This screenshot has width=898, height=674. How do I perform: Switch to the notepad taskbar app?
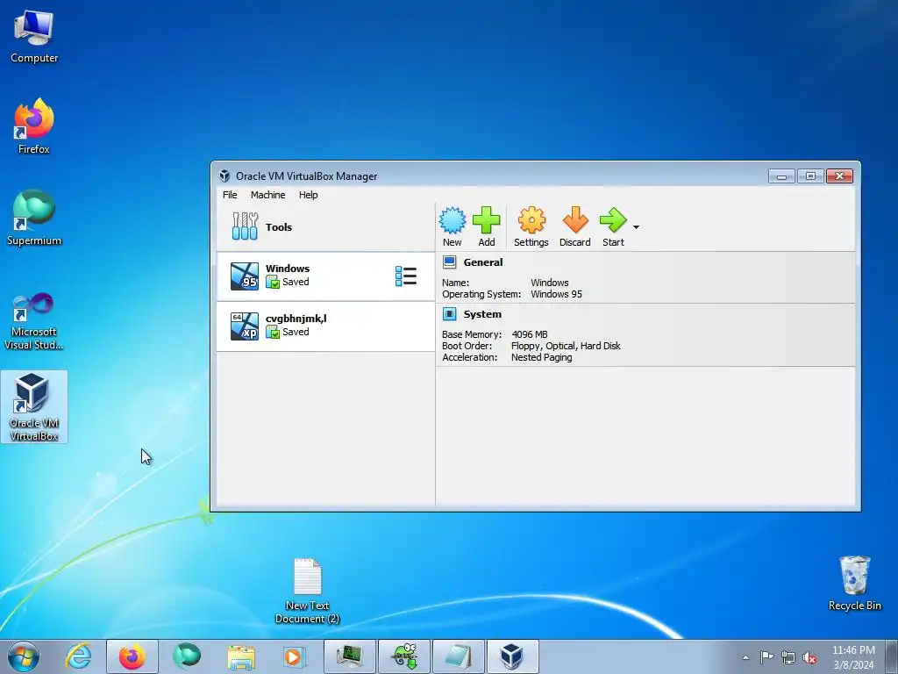coord(458,656)
